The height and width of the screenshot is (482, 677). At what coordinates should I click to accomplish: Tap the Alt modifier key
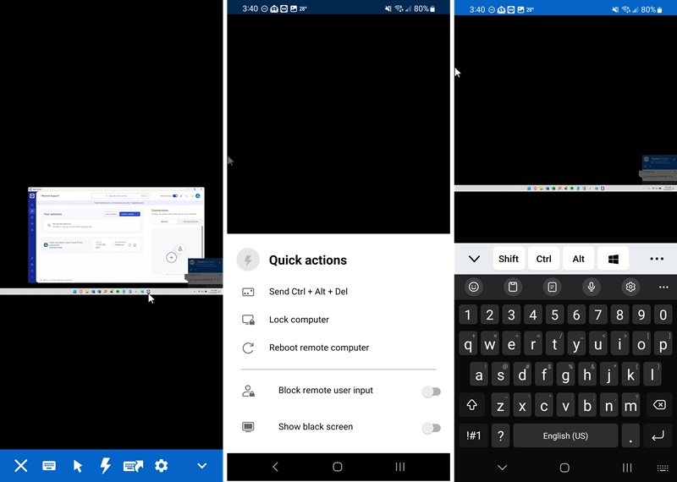pos(579,259)
